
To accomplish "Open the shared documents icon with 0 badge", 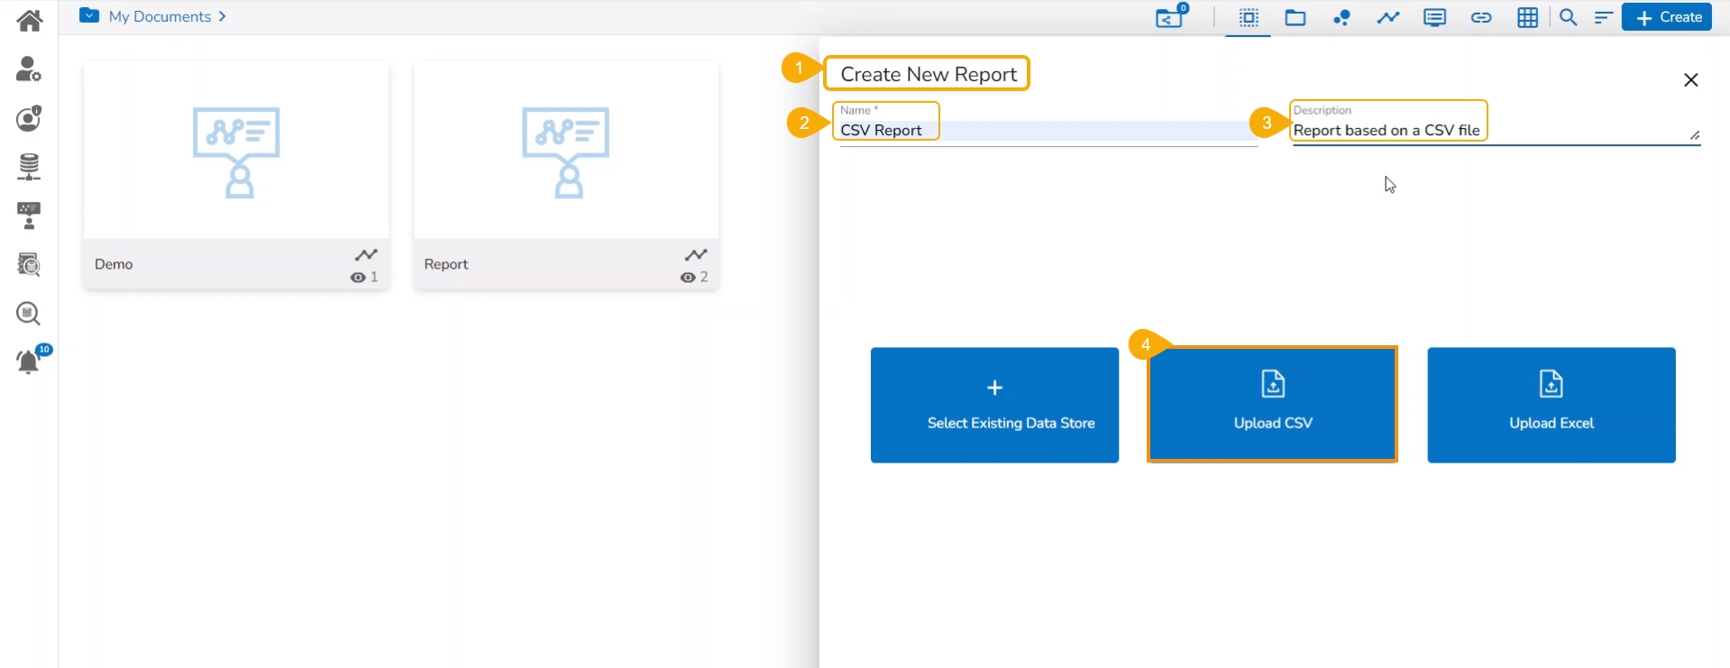I will click(1171, 16).
